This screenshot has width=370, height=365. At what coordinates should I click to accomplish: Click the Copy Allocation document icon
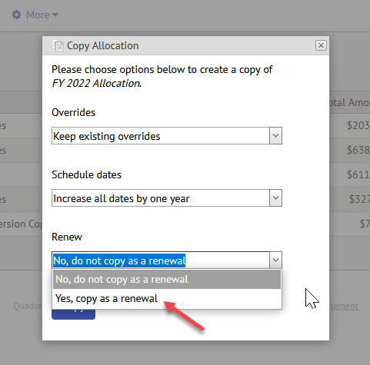click(58, 45)
